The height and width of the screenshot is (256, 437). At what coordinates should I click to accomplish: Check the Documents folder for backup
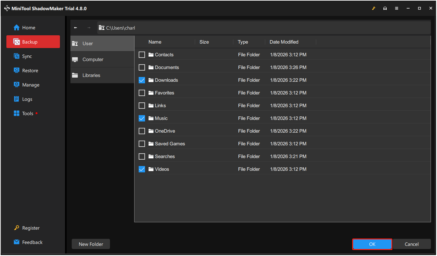pos(142,67)
